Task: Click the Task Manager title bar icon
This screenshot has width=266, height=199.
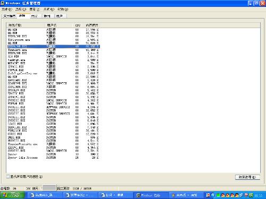Action: 3,3
